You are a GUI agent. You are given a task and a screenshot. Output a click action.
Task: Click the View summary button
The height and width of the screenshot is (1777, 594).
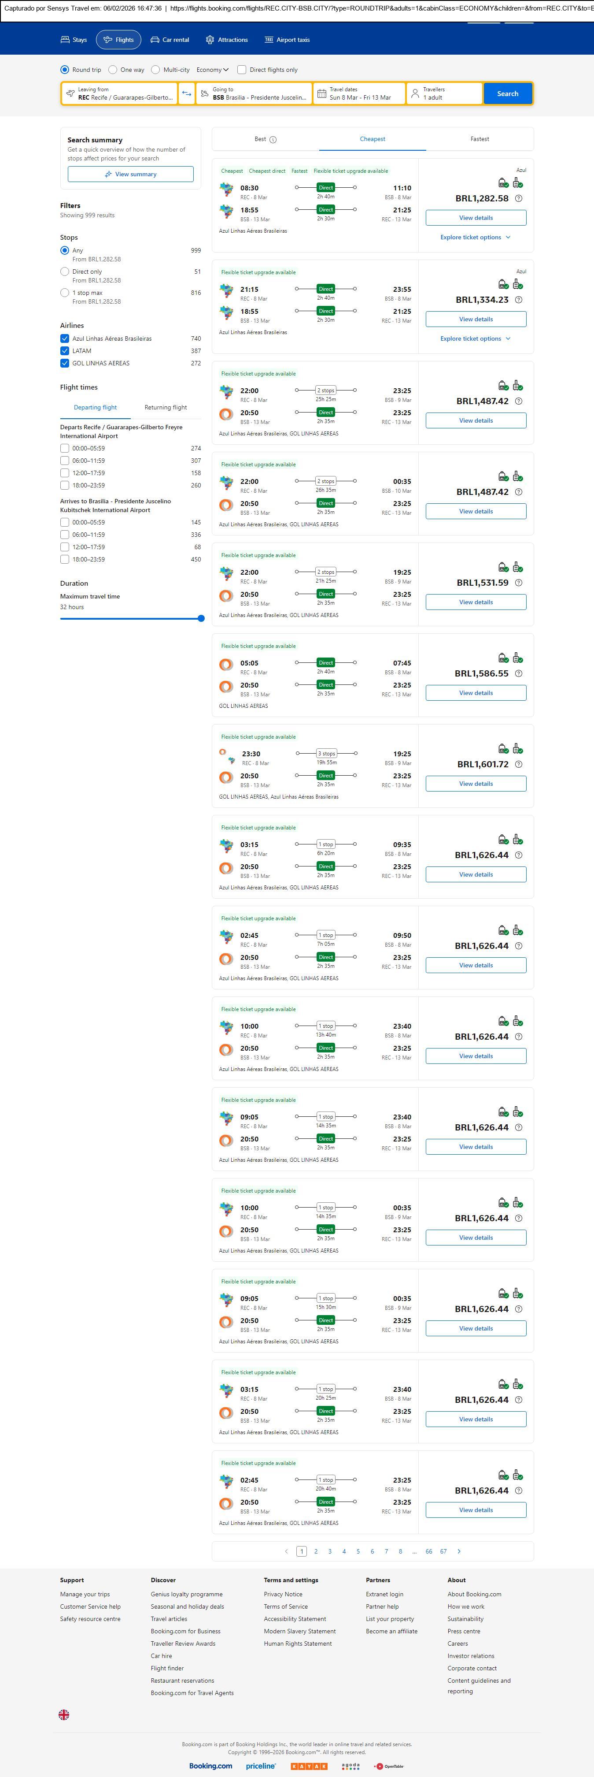click(130, 175)
